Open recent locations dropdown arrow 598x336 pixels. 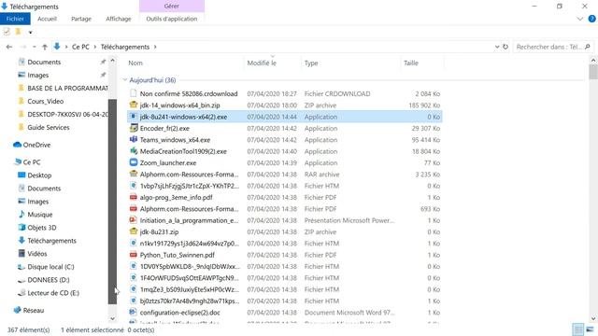tap(35, 47)
